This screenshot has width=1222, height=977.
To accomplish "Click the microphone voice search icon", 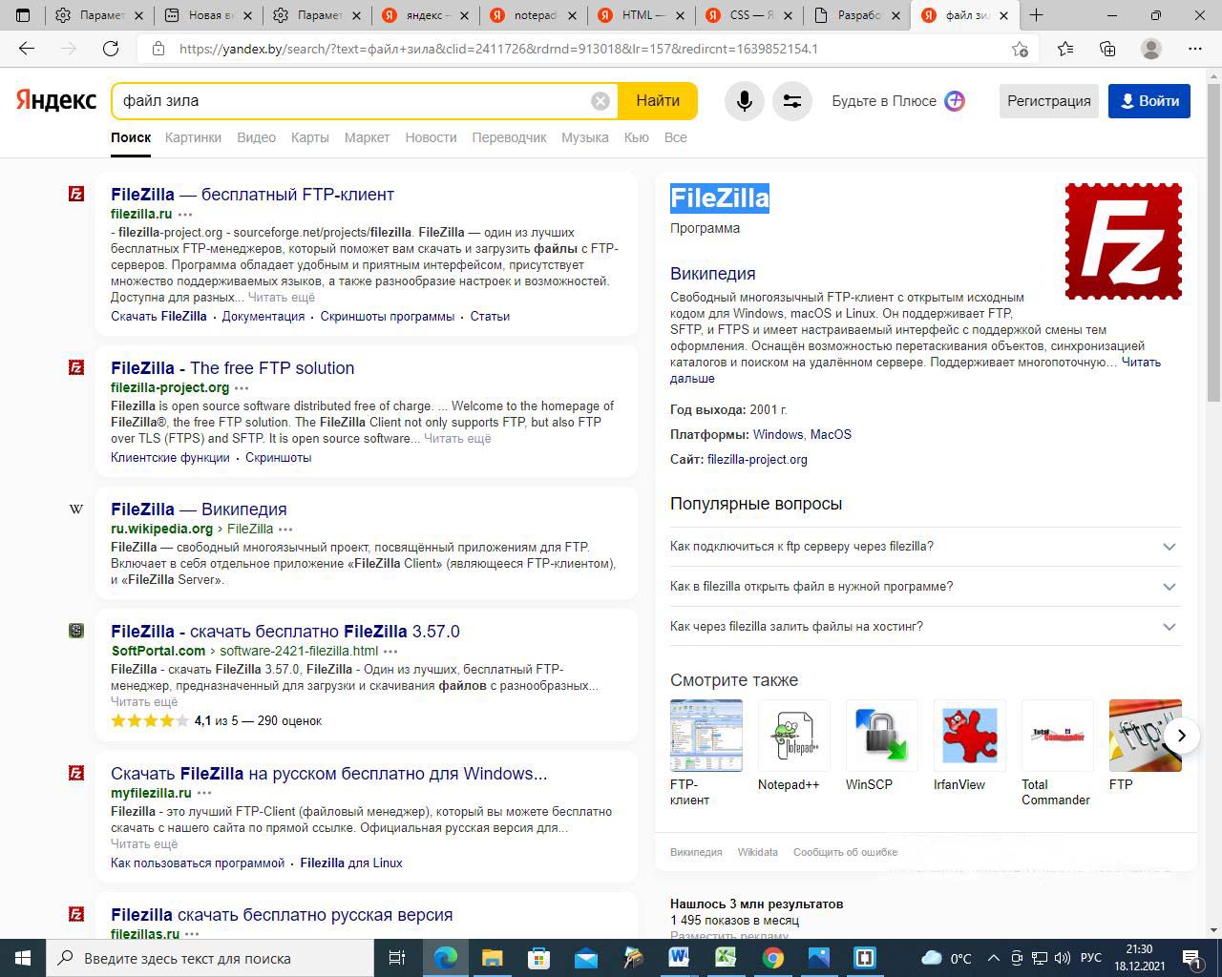I will [x=745, y=101].
